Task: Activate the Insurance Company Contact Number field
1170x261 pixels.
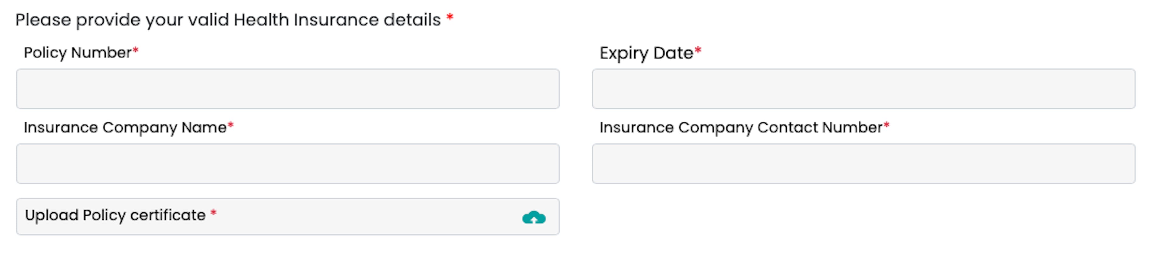Action: (863, 163)
